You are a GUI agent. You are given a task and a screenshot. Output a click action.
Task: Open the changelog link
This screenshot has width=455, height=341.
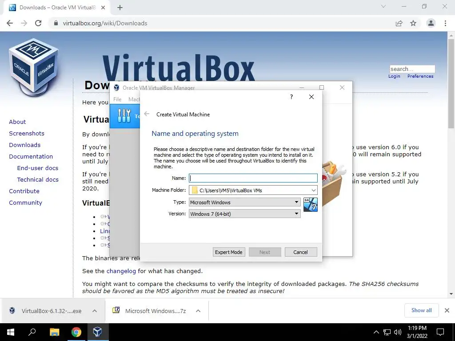(x=121, y=271)
